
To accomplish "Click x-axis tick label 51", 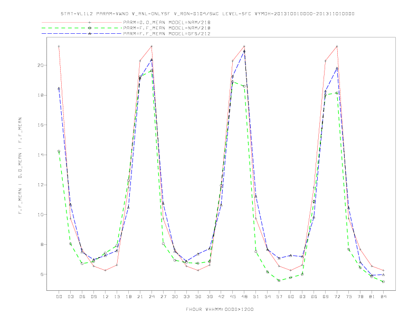I will [256, 297].
